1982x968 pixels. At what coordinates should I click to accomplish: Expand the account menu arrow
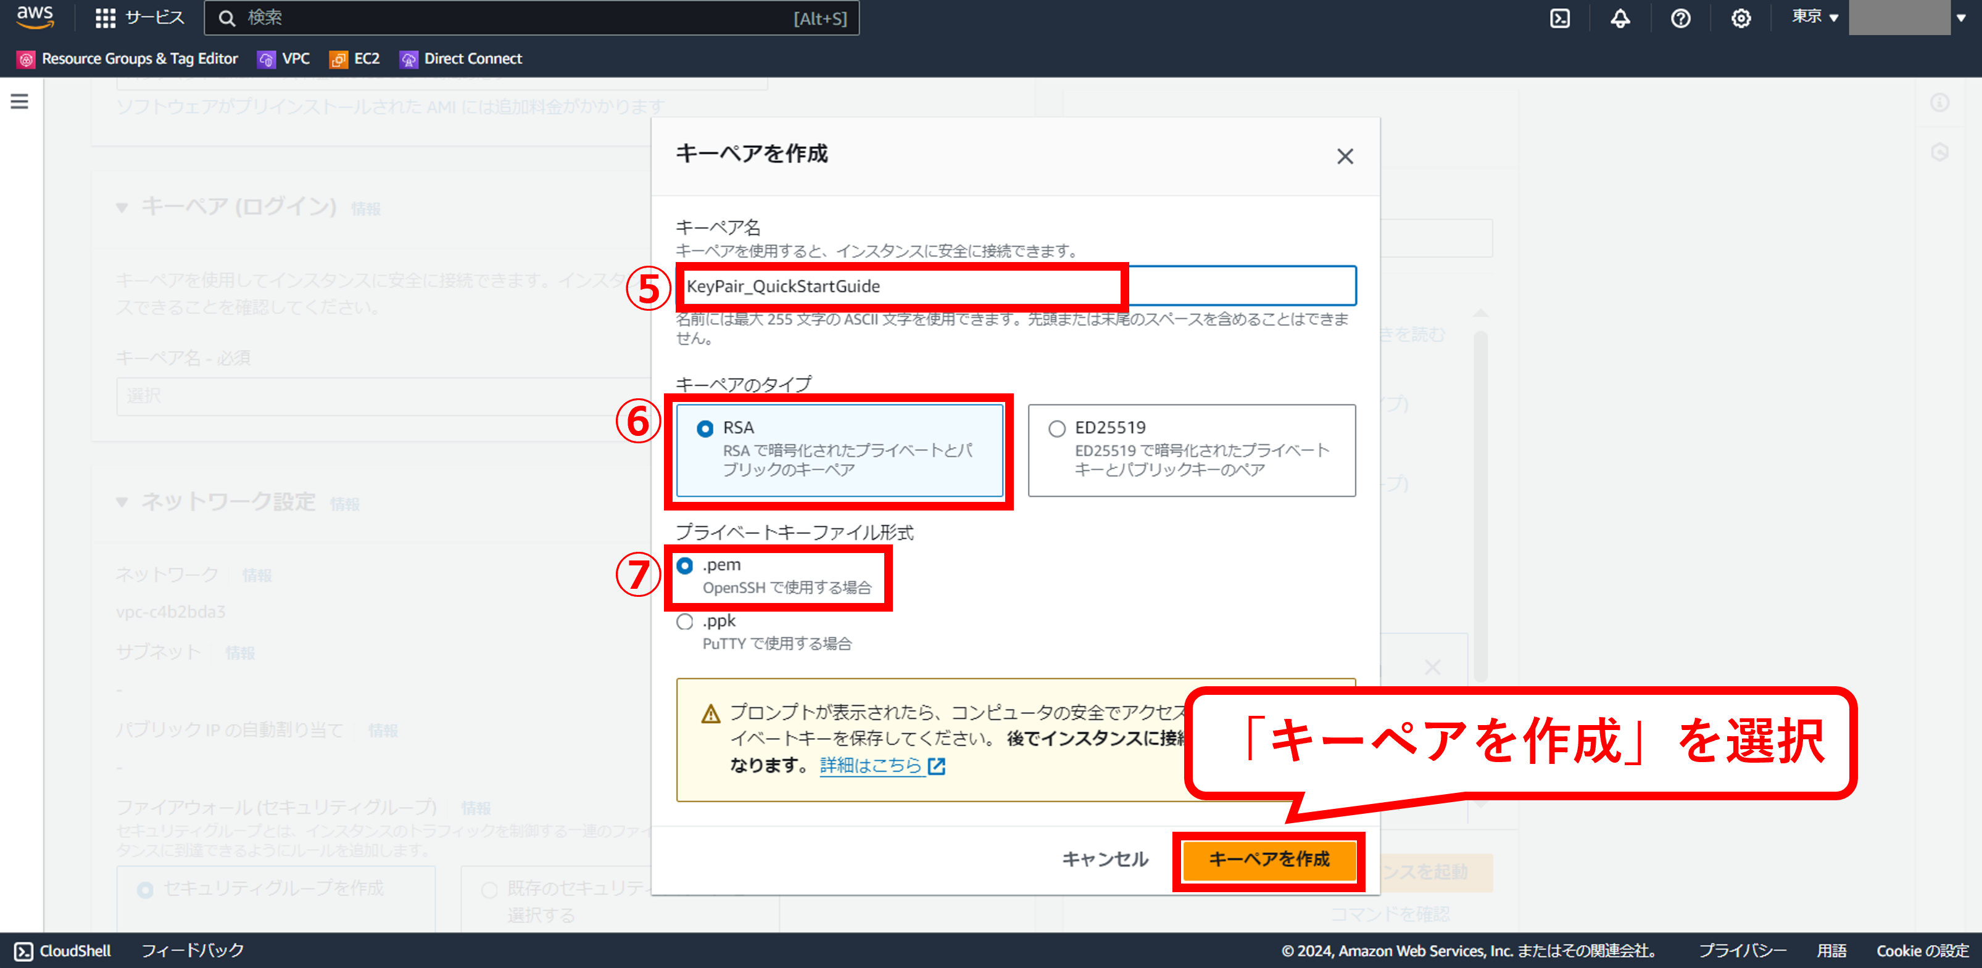1961,18
